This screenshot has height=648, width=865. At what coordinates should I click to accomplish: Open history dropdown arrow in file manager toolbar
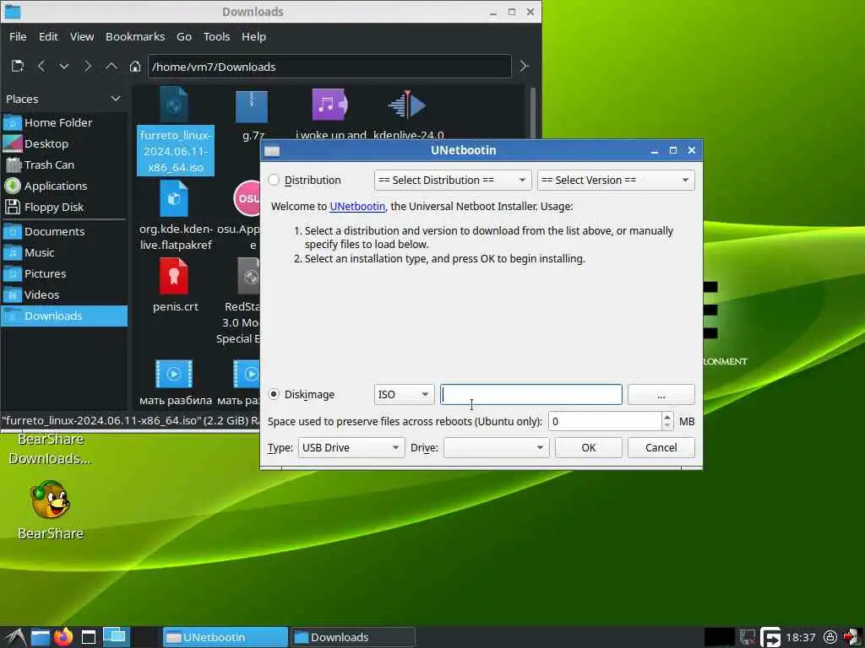(64, 66)
